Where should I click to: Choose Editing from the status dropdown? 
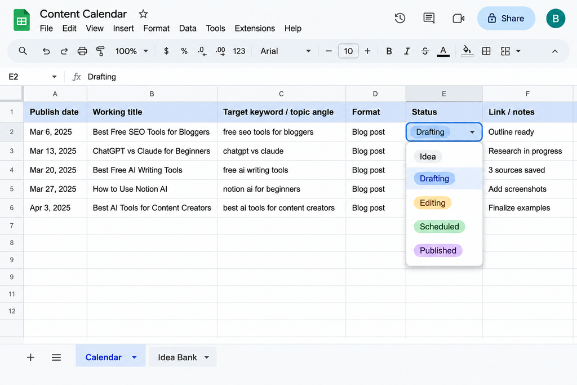[432, 203]
